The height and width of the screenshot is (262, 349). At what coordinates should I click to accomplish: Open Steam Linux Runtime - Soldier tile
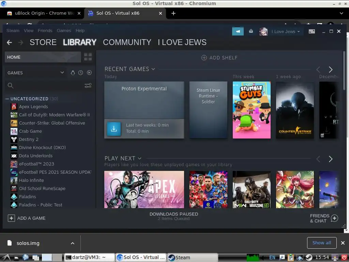click(208, 110)
